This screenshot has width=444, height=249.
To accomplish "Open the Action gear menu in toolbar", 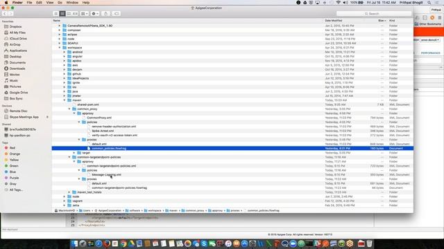I will 95,14.
